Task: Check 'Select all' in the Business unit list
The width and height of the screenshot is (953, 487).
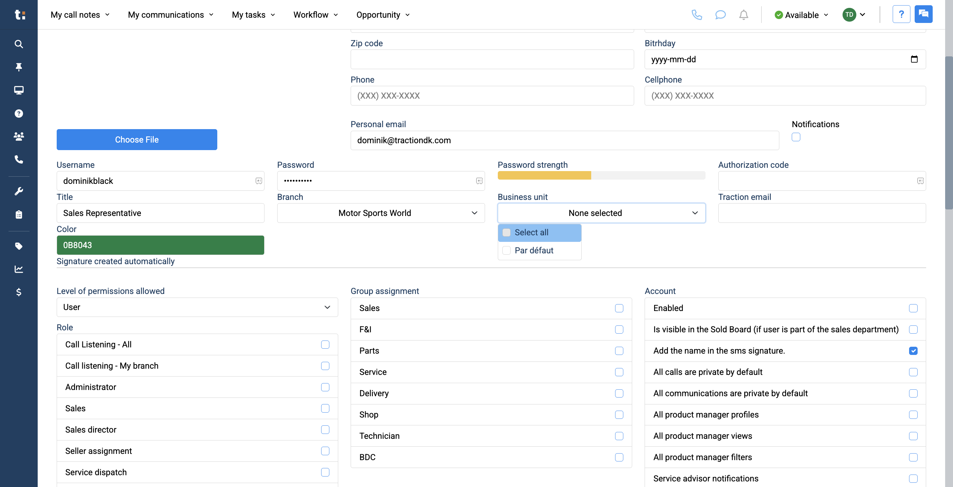Action: pyautogui.click(x=506, y=232)
